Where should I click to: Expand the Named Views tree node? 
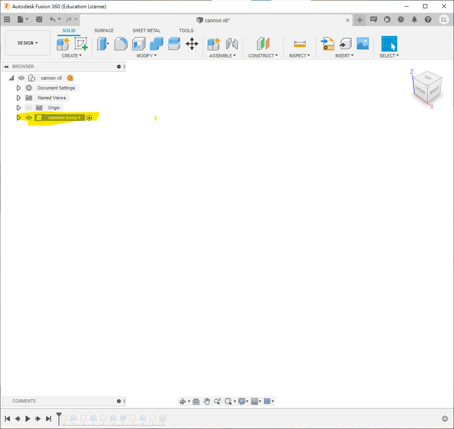[x=19, y=98]
